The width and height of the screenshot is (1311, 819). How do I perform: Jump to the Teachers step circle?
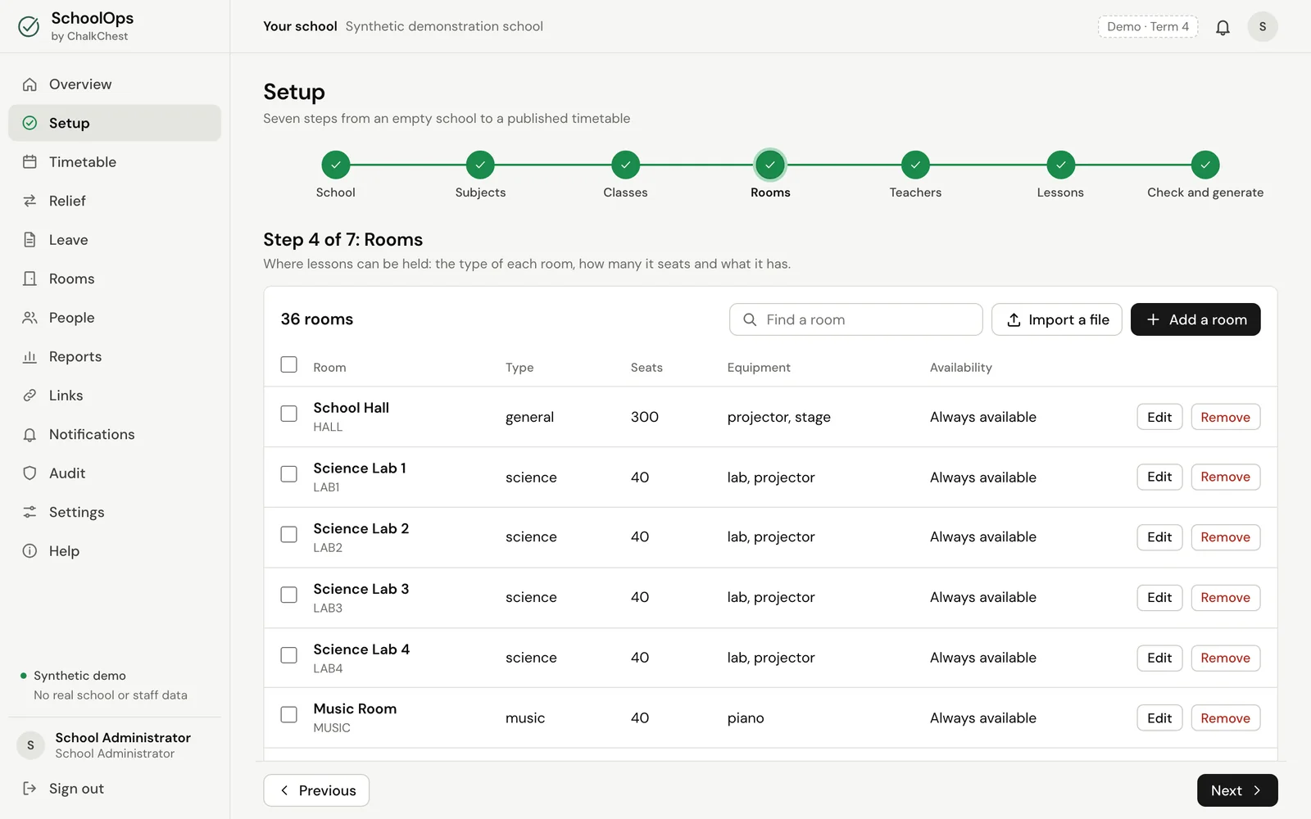(x=915, y=165)
